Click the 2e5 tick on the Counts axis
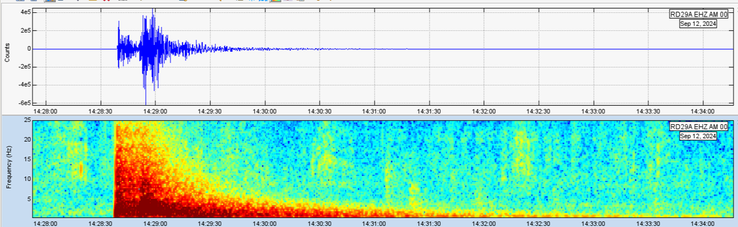Image resolution: width=738 pixels, height=227 pixels. pyautogui.click(x=26, y=30)
